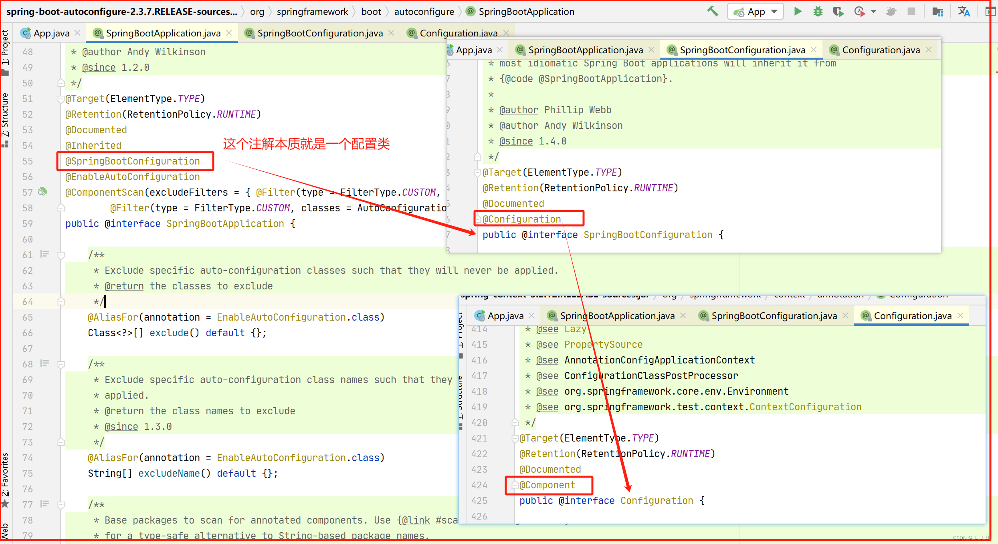Start debugging with the bug icon
Image resolution: width=998 pixels, height=544 pixels.
click(818, 11)
